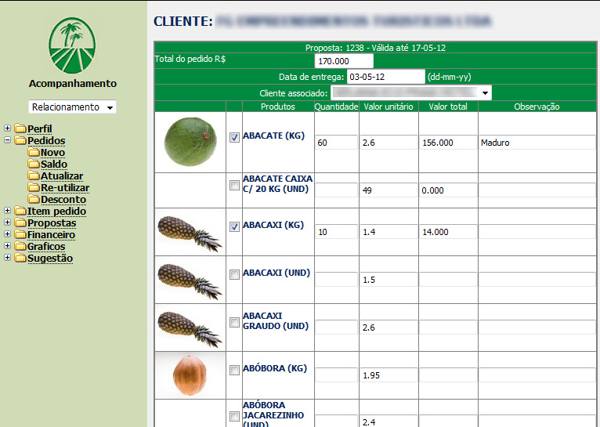Open the Atualizar link
The width and height of the screenshot is (600, 427).
pyautogui.click(x=62, y=176)
